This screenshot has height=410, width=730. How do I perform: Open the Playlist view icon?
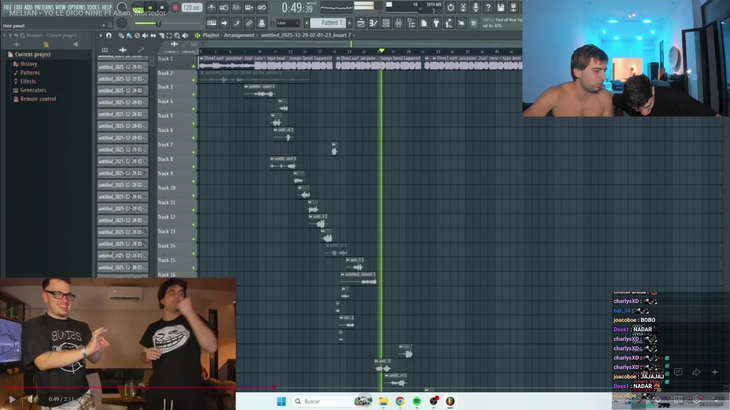tap(361, 23)
